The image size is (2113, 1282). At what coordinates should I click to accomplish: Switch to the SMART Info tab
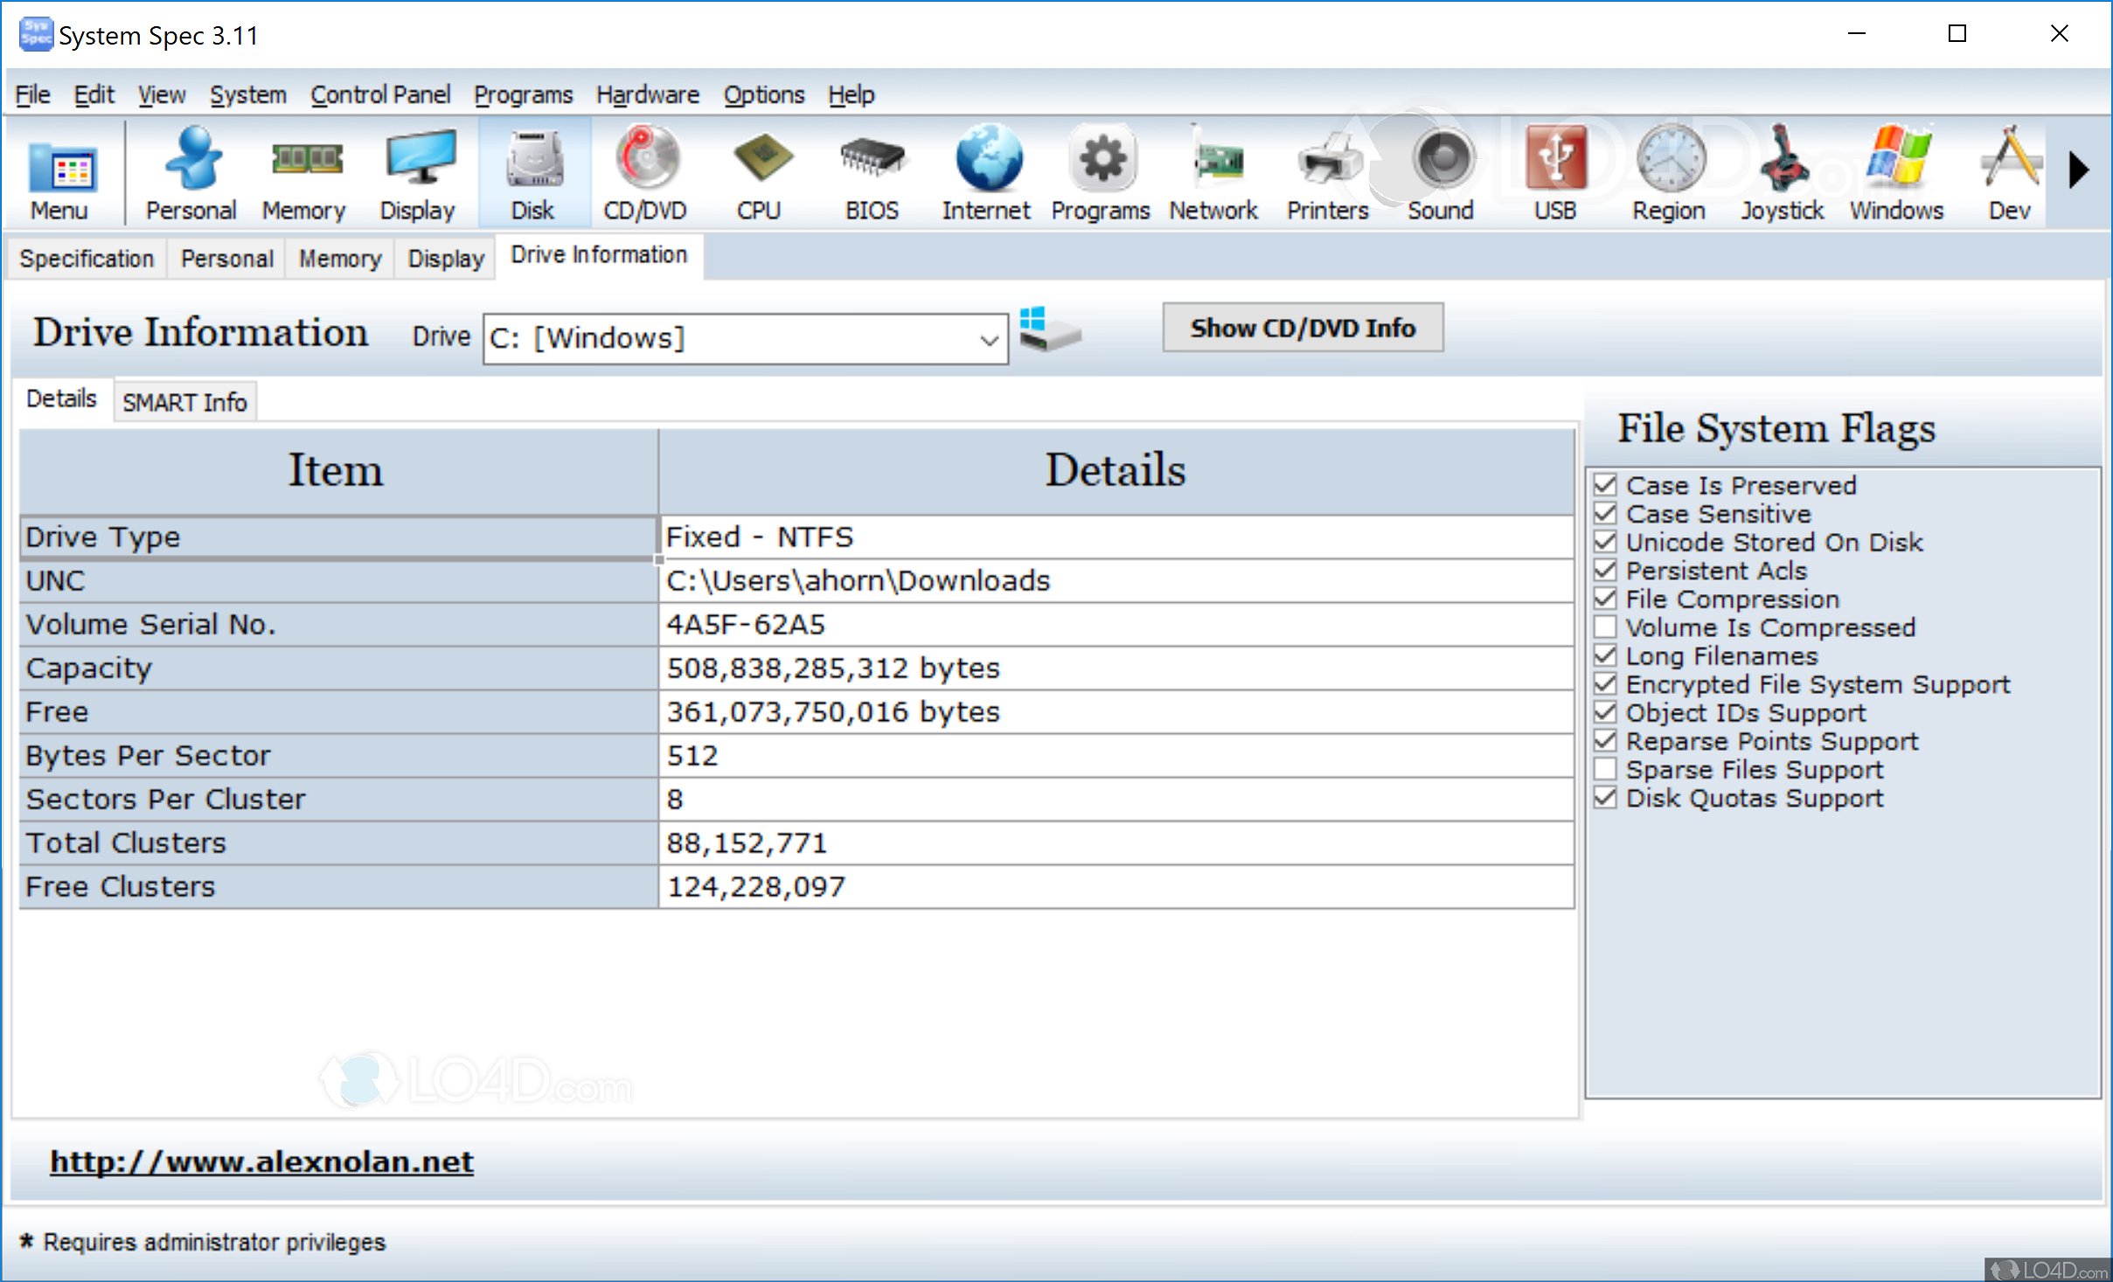point(184,401)
